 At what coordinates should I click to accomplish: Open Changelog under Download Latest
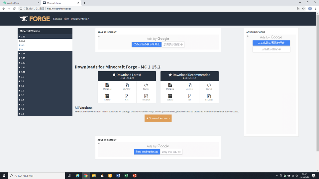click(107, 86)
